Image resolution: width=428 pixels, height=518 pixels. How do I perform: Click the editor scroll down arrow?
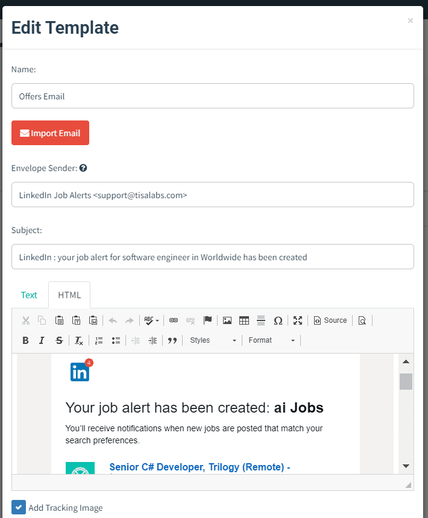406,466
